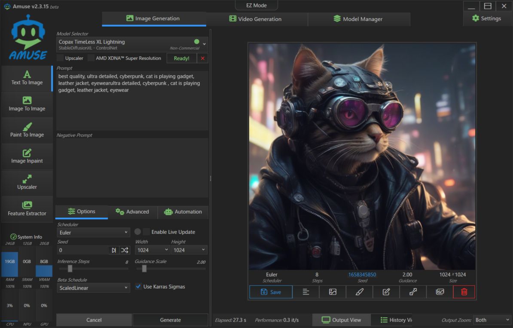Open the Beta Schedule ScaledLinear dropdown
Image resolution: width=513 pixels, height=328 pixels.
tap(93, 288)
